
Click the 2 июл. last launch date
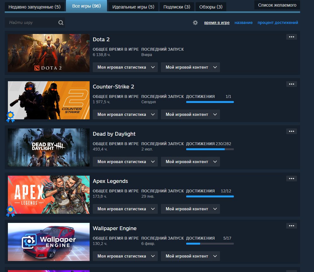click(x=147, y=149)
